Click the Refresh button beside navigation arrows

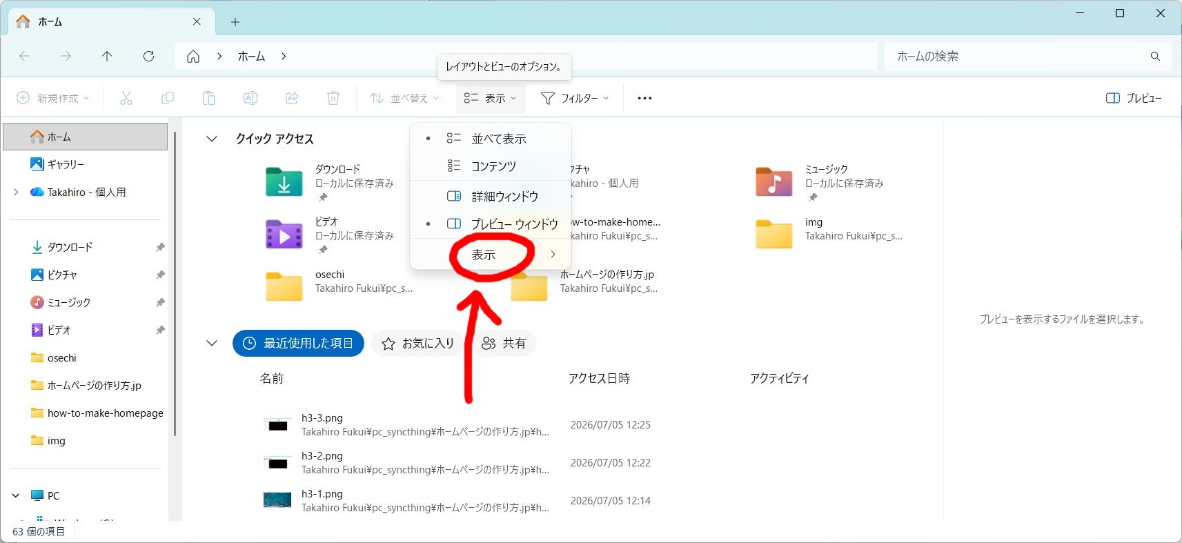click(x=148, y=56)
